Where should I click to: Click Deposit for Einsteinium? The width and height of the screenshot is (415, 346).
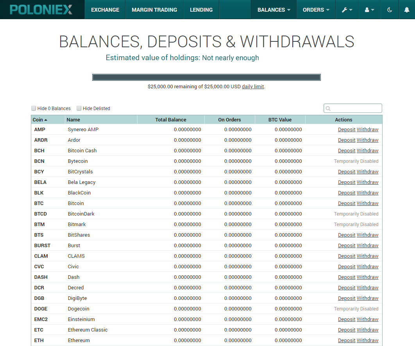coord(347,319)
